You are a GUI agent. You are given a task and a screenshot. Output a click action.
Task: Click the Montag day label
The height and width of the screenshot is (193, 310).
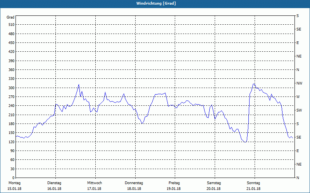(14, 183)
